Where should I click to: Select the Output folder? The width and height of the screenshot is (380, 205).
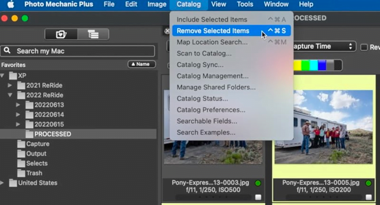(32, 154)
